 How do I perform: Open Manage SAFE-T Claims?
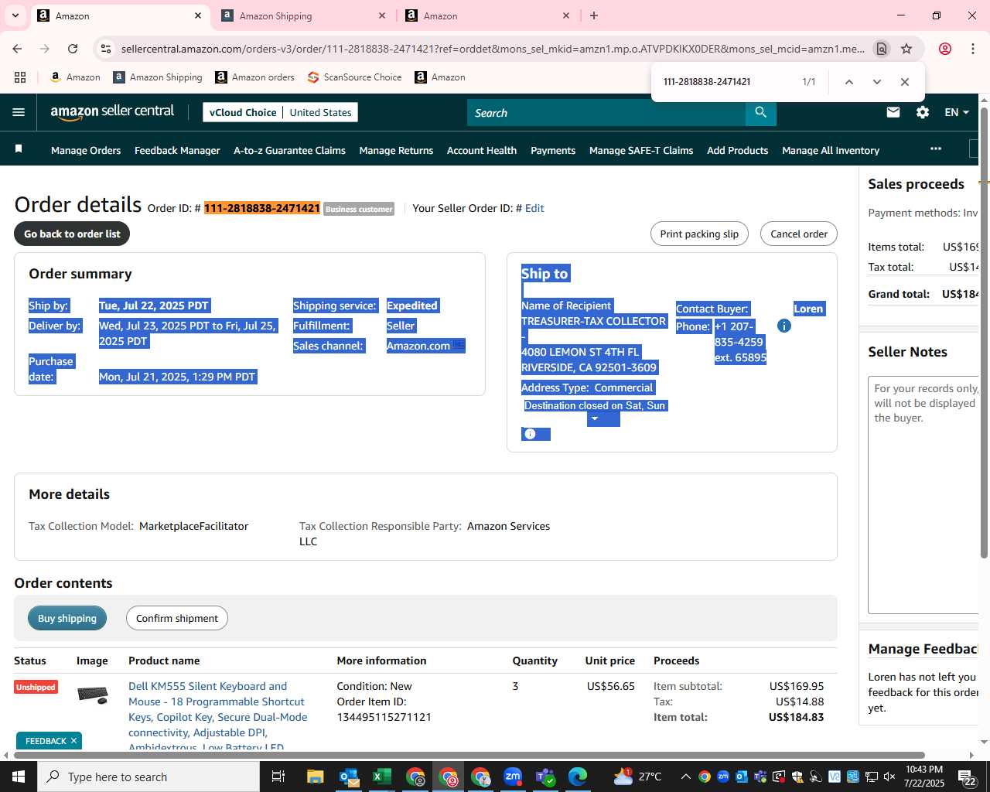click(641, 150)
